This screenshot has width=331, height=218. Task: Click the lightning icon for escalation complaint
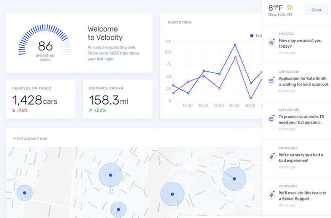[272, 195]
